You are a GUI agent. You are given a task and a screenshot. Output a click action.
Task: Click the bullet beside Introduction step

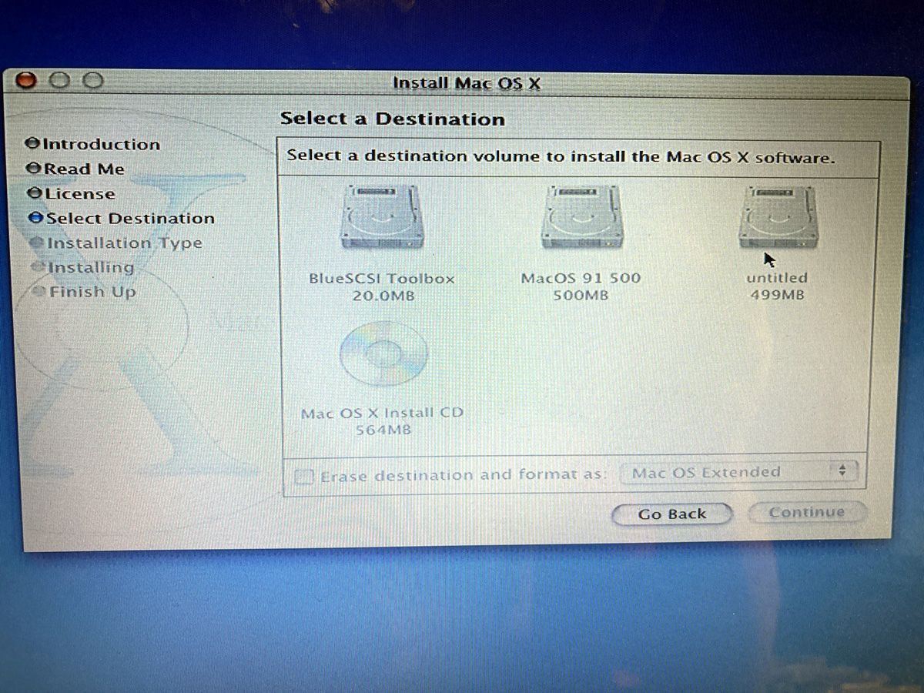[32, 144]
